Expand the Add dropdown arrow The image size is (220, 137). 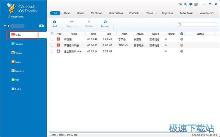(x=60, y=26)
